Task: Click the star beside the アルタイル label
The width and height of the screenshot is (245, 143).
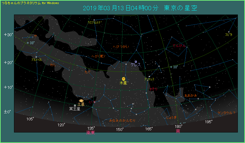Action: click(36, 57)
